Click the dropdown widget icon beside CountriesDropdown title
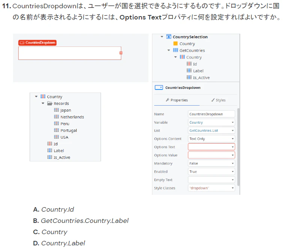This screenshot has height=251, width=292. tap(159, 88)
